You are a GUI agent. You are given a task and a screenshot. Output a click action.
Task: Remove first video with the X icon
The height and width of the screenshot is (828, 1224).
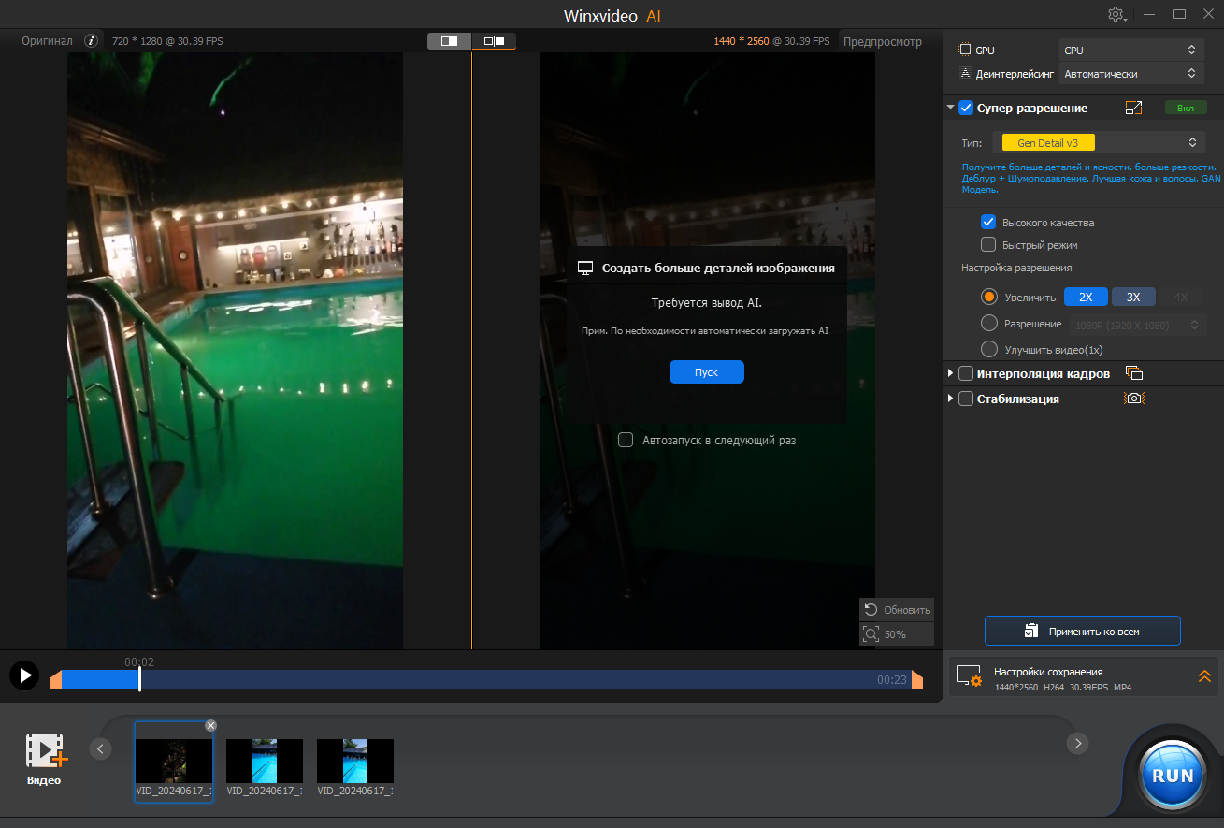click(x=210, y=725)
